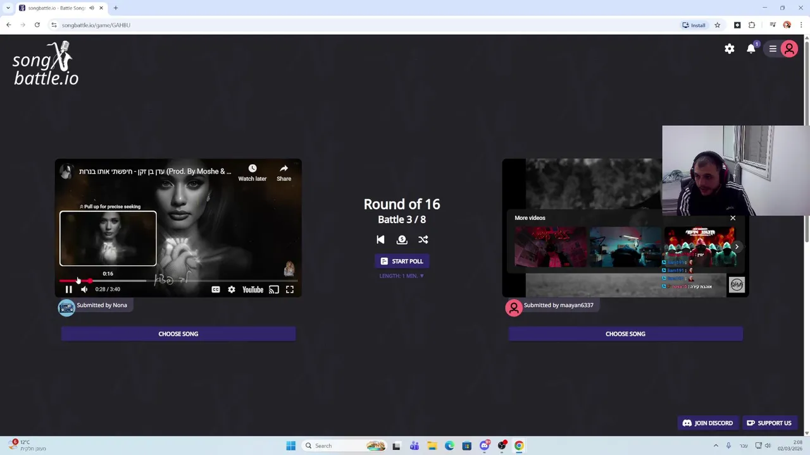Image resolution: width=810 pixels, height=455 pixels.
Task: Toggle closed captions on left video
Action: 216,289
